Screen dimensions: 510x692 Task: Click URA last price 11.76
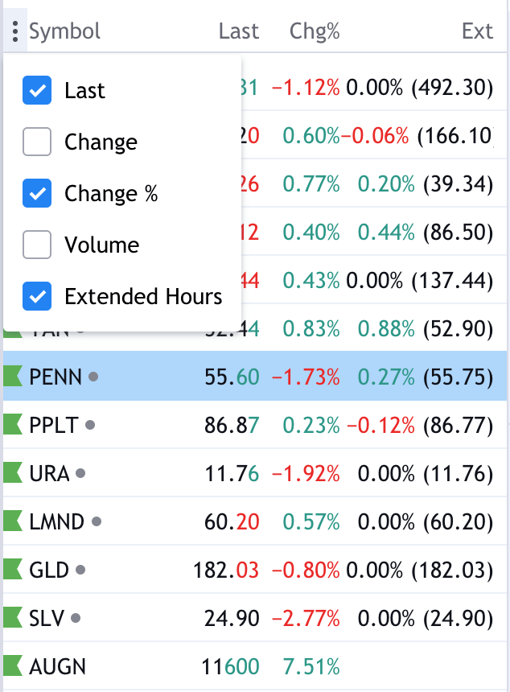tap(232, 474)
